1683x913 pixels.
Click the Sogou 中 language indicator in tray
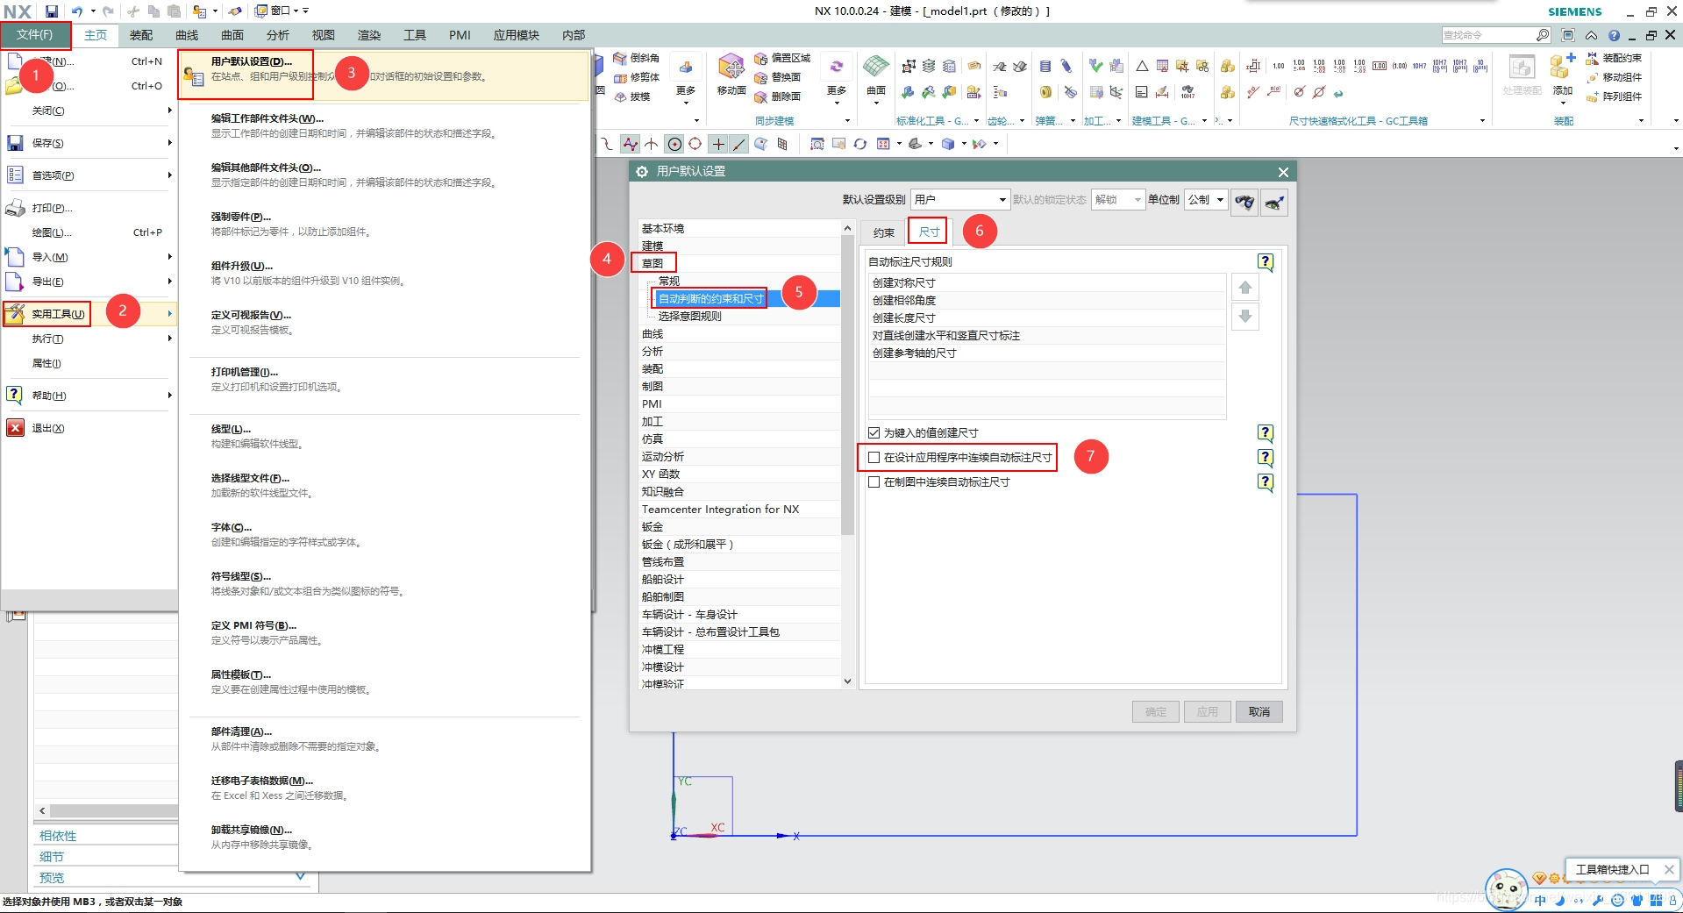tap(1540, 901)
